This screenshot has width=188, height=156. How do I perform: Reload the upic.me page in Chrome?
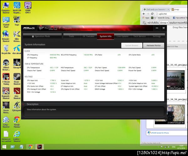coord(152,14)
